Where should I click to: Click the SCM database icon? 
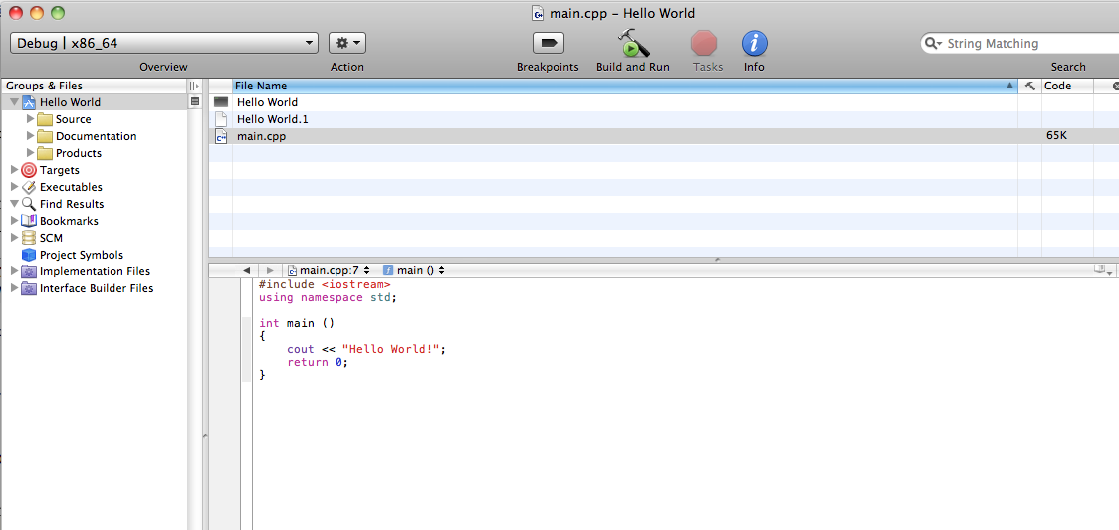[29, 238]
